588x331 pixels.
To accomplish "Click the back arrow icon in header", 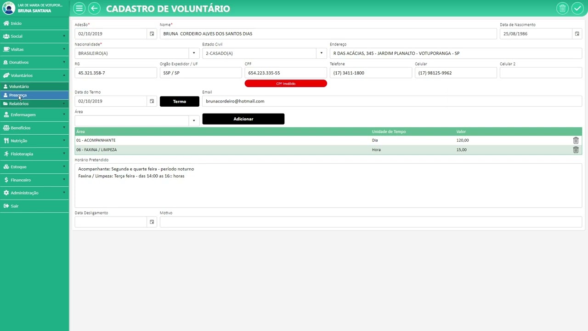I will [x=94, y=8].
